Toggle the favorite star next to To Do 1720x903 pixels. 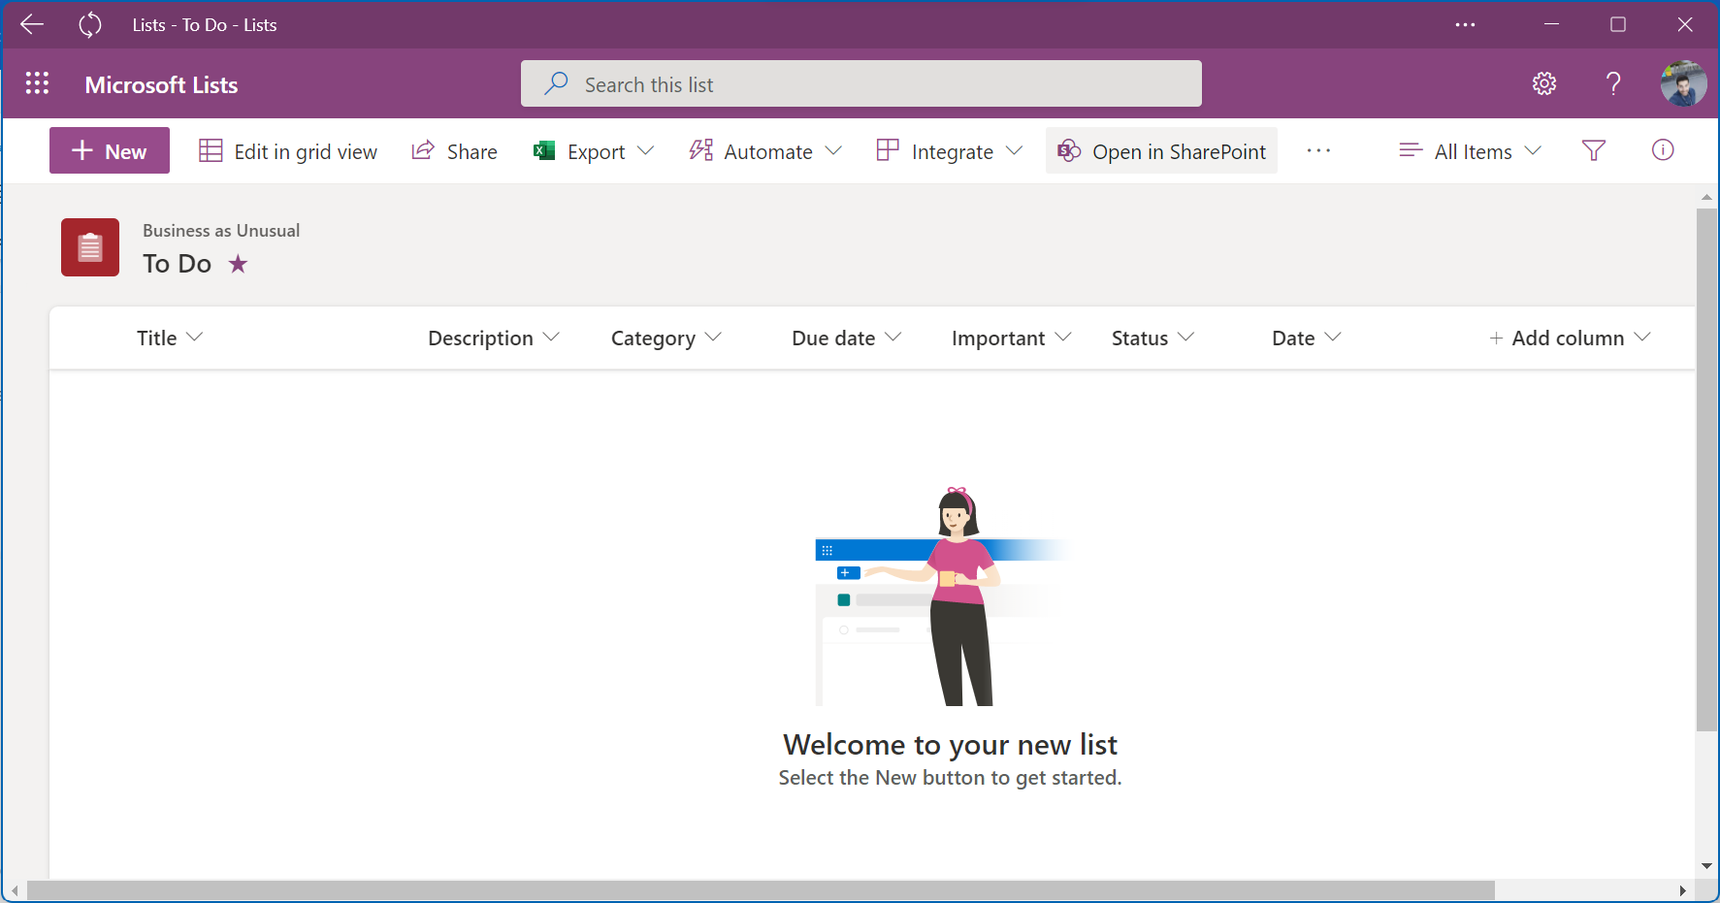(238, 264)
